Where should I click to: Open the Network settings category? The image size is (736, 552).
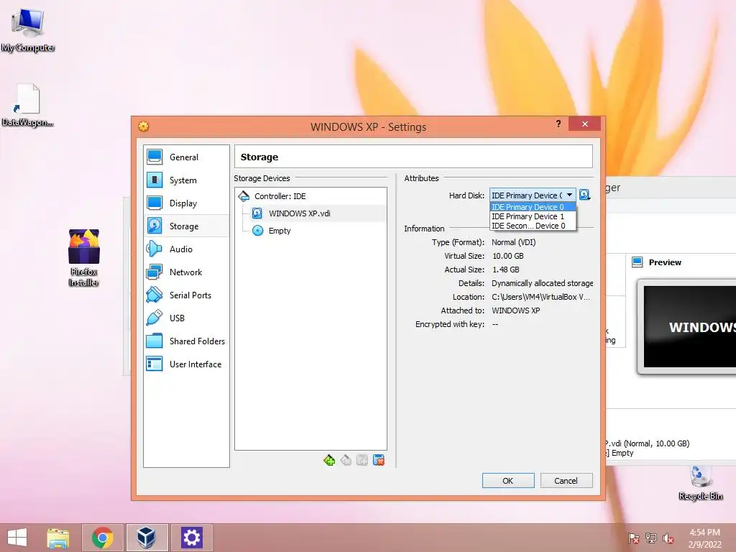coord(186,272)
